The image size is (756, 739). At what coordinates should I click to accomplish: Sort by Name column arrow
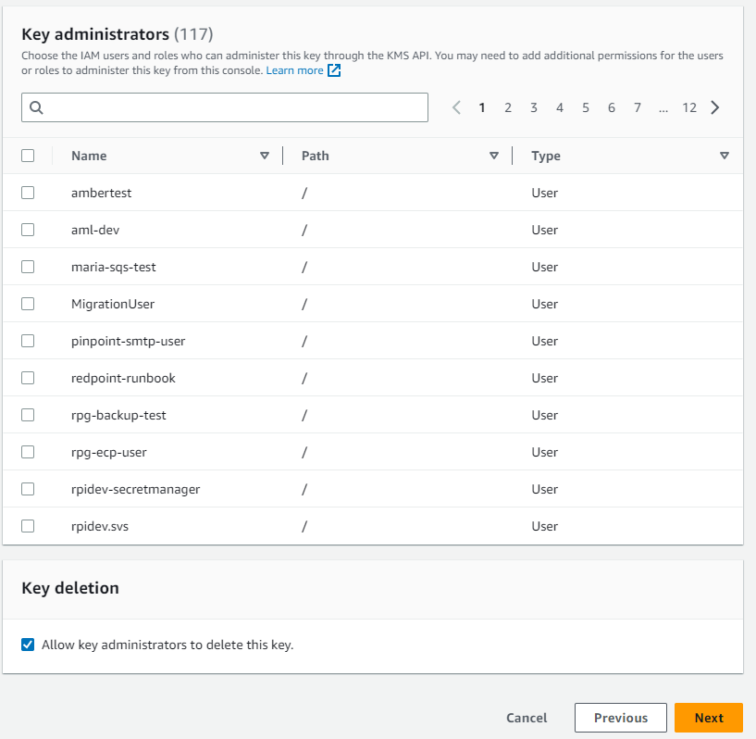click(265, 156)
